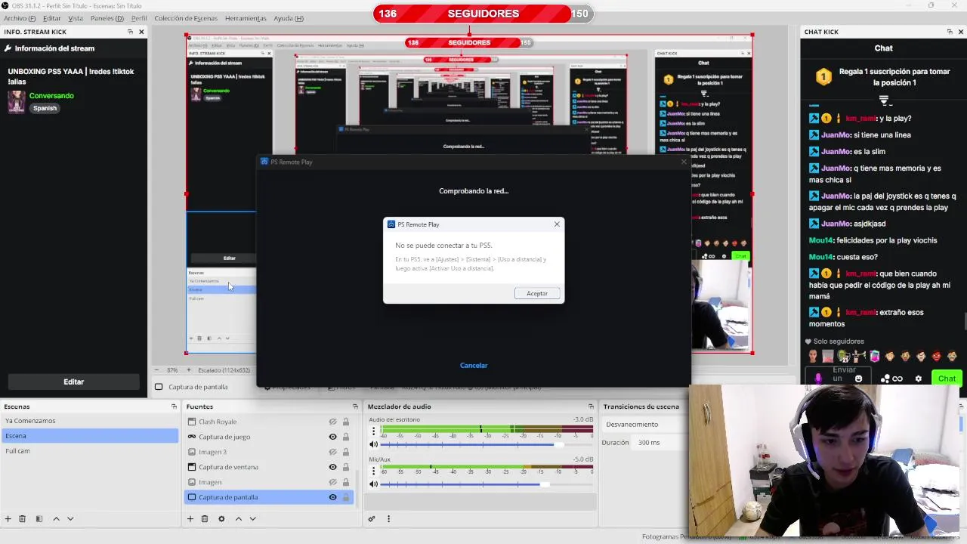Open emoji picker in chat input
The height and width of the screenshot is (544, 967).
(x=858, y=379)
